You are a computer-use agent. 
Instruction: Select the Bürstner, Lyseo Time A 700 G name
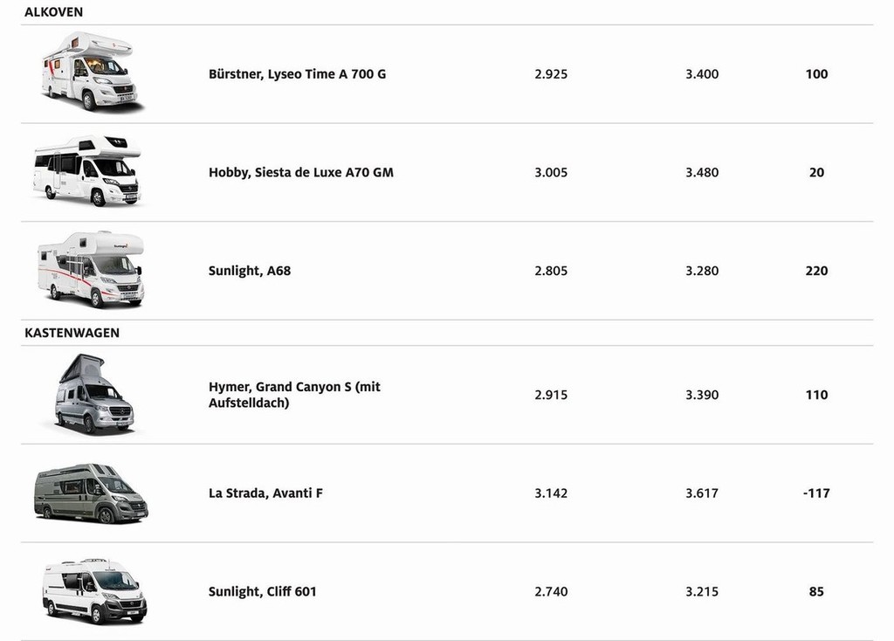[x=297, y=74]
